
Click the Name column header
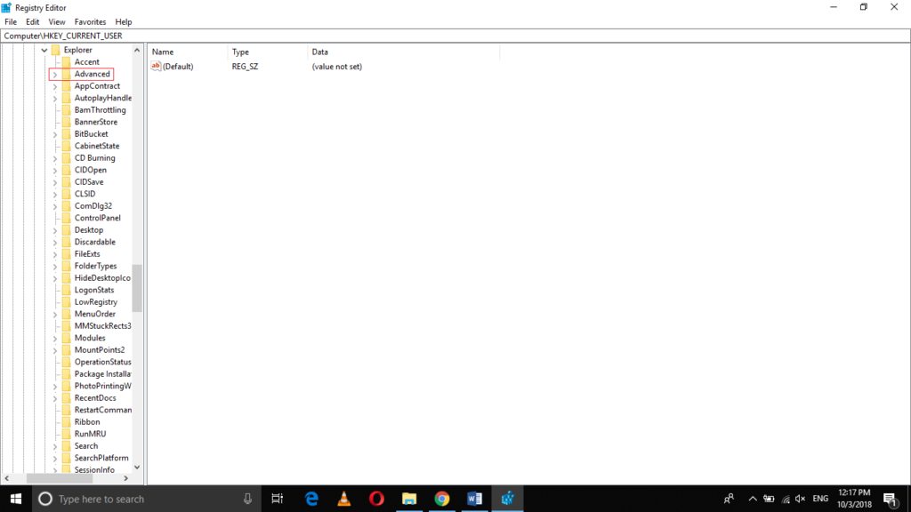pos(161,52)
